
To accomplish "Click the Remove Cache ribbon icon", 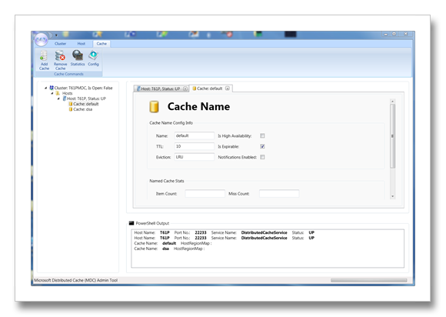I will click(x=60, y=60).
